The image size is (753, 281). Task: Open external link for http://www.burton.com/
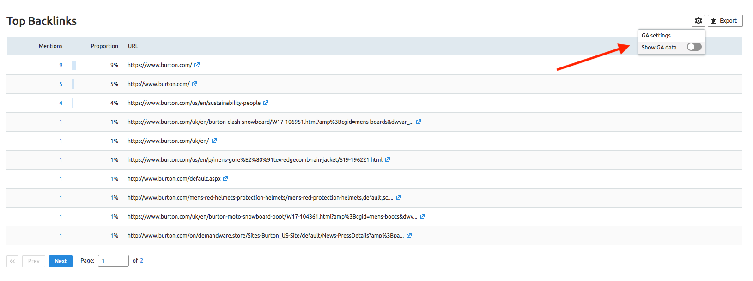tap(194, 84)
